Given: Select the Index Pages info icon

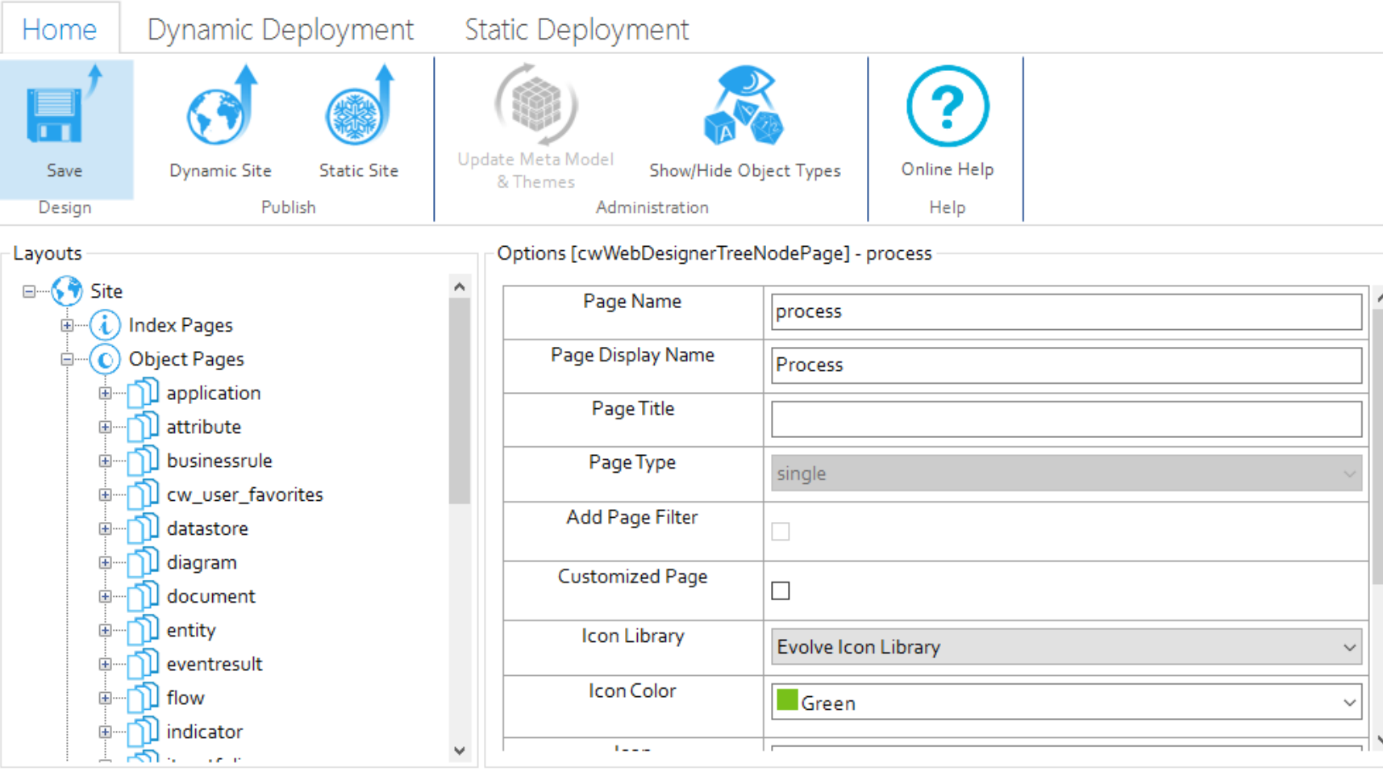Looking at the screenshot, I should click(x=105, y=325).
